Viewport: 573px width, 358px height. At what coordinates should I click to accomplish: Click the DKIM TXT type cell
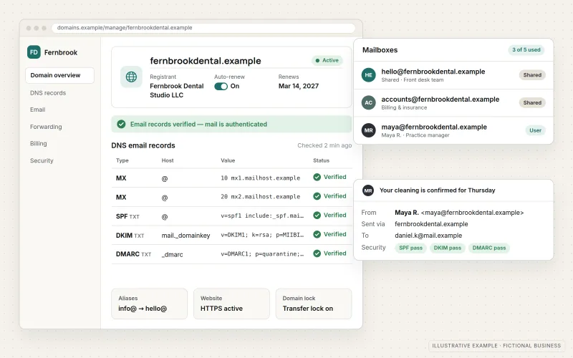coord(130,236)
